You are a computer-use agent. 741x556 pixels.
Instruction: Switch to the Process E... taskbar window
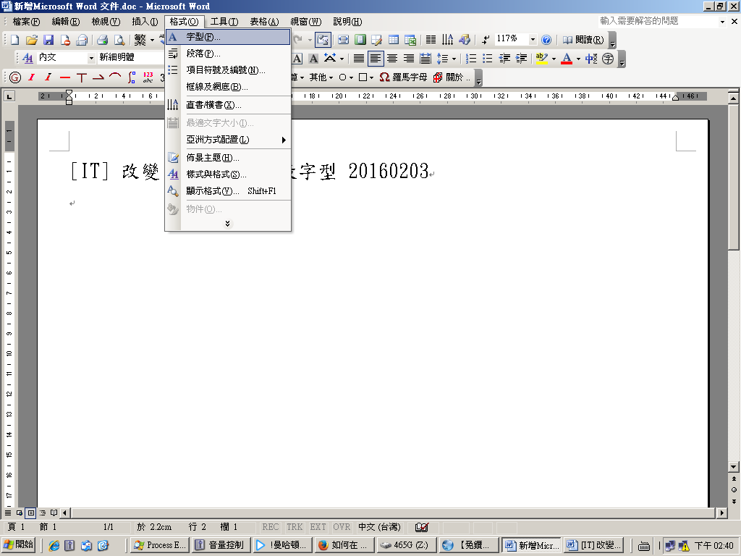pos(159,545)
